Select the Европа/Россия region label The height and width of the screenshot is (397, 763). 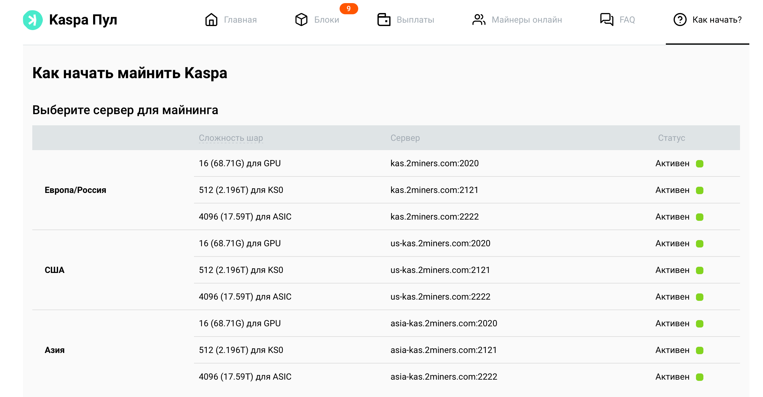(75, 190)
